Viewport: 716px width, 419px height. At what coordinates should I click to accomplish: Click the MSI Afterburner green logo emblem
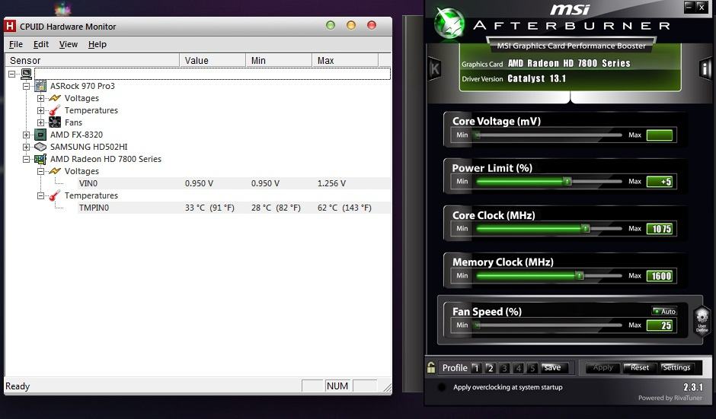point(449,24)
